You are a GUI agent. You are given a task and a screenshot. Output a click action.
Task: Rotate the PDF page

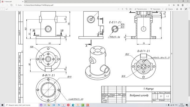tap(126, 9)
